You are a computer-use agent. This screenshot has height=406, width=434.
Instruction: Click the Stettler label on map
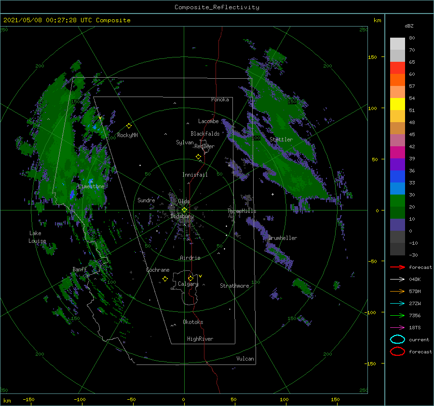(281, 140)
